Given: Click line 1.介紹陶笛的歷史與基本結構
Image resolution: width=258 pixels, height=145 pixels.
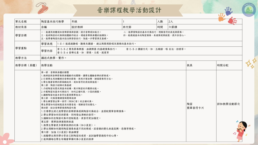Looking at the screenshot, I should click(x=70, y=88).
